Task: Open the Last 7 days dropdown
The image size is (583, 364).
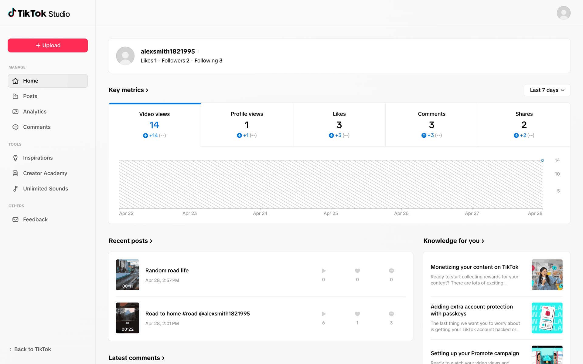Action: tap(547, 90)
